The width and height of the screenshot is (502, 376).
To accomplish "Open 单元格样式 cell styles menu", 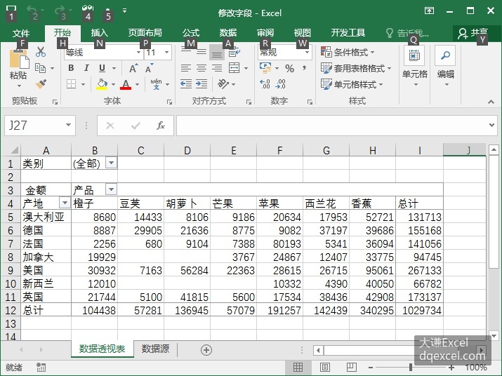I will point(352,84).
